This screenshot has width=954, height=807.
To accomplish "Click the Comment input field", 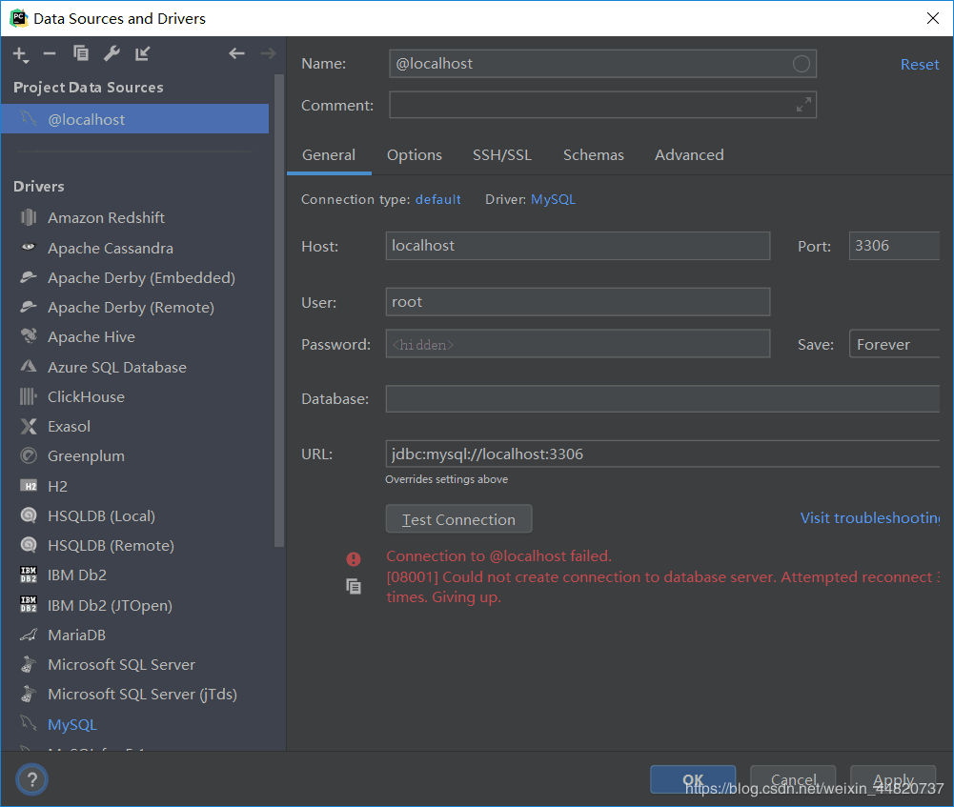I will tap(602, 105).
